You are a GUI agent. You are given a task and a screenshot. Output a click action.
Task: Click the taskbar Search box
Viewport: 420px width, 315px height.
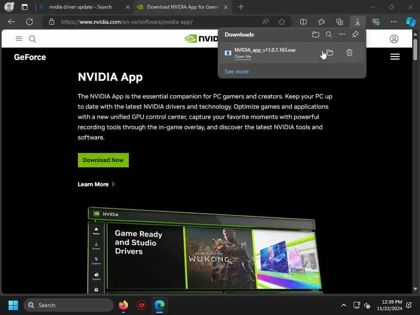coord(68,305)
